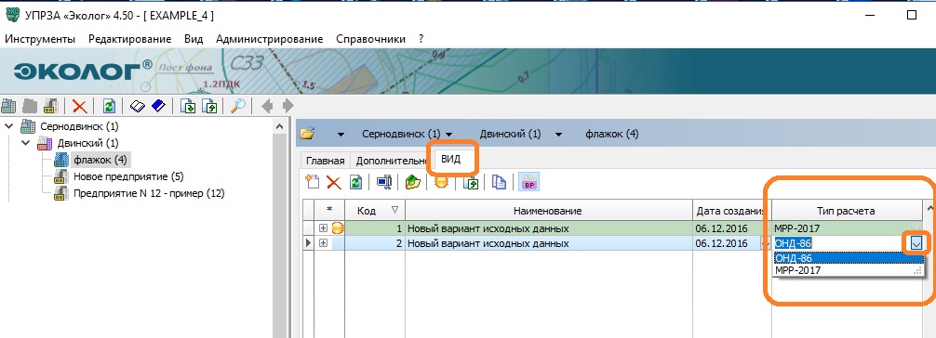Click refresh icon in variants toolbar

[x=355, y=182]
